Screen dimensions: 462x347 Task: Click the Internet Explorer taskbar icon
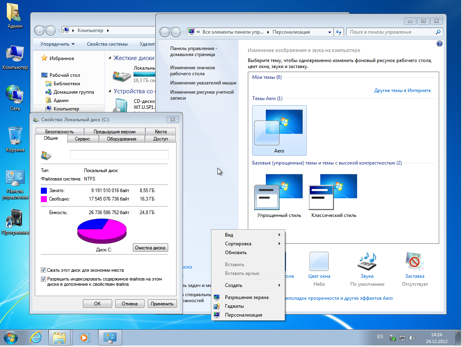35,337
